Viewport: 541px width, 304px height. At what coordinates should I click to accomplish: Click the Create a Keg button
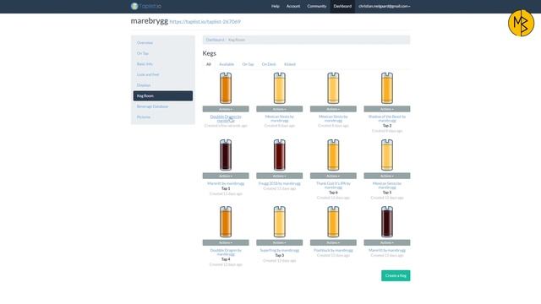[396, 275]
